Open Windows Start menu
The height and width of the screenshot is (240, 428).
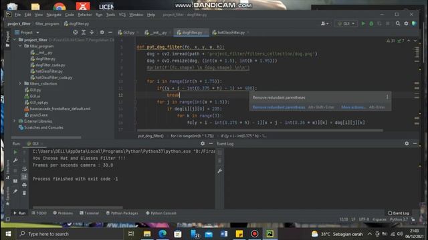click(x=8, y=234)
